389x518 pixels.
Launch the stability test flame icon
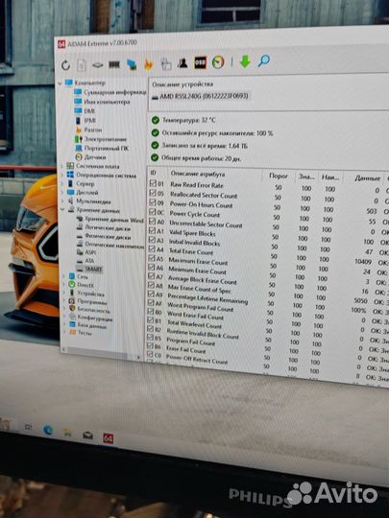coord(149,64)
